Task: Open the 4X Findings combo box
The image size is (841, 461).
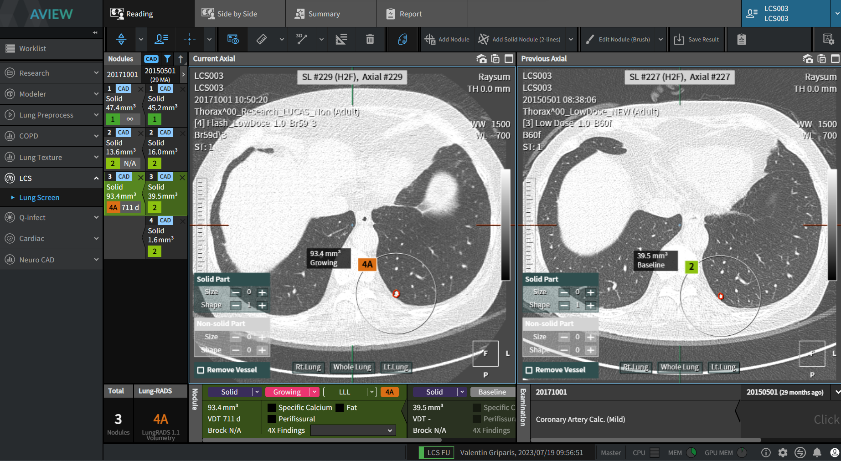Action: [353, 430]
